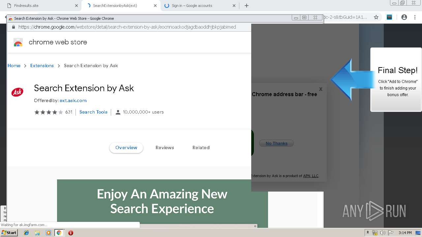Launch Internet Explorer from the taskbar
This screenshot has height=237, width=422.
point(26,233)
